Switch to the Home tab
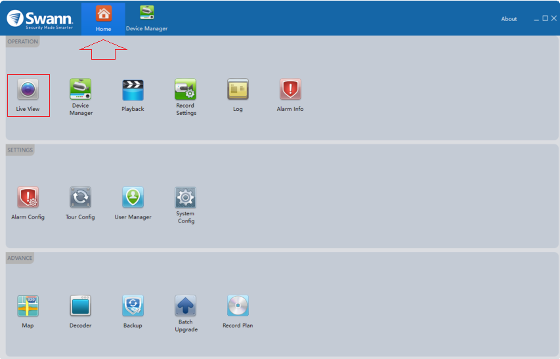560x359 pixels. (x=103, y=18)
